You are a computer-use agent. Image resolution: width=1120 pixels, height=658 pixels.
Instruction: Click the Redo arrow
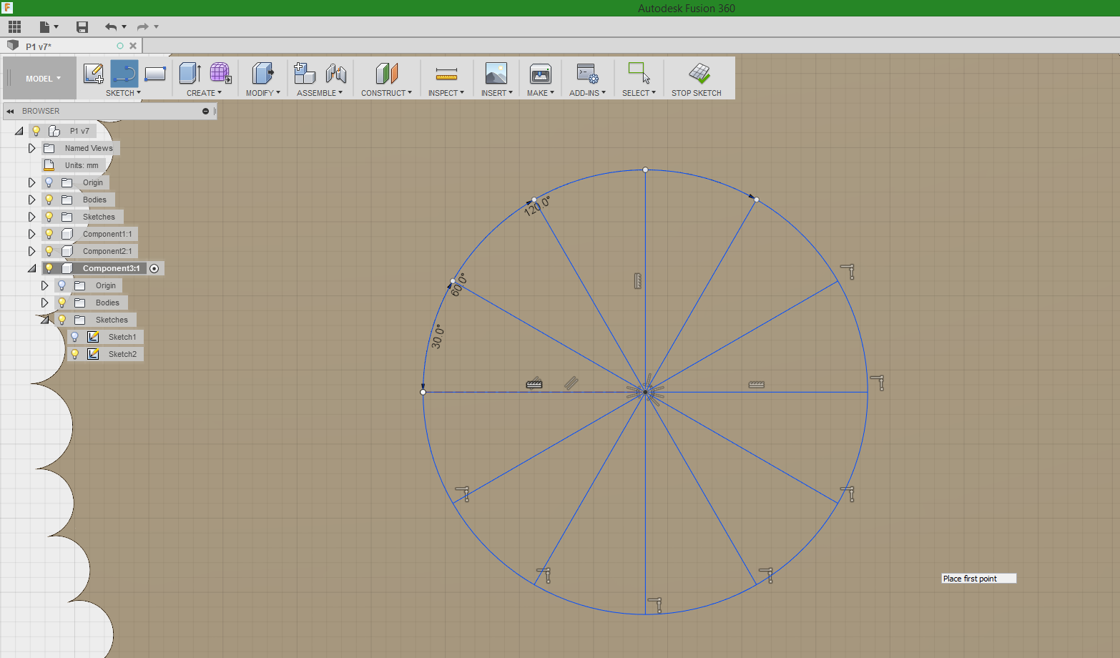[x=143, y=27]
